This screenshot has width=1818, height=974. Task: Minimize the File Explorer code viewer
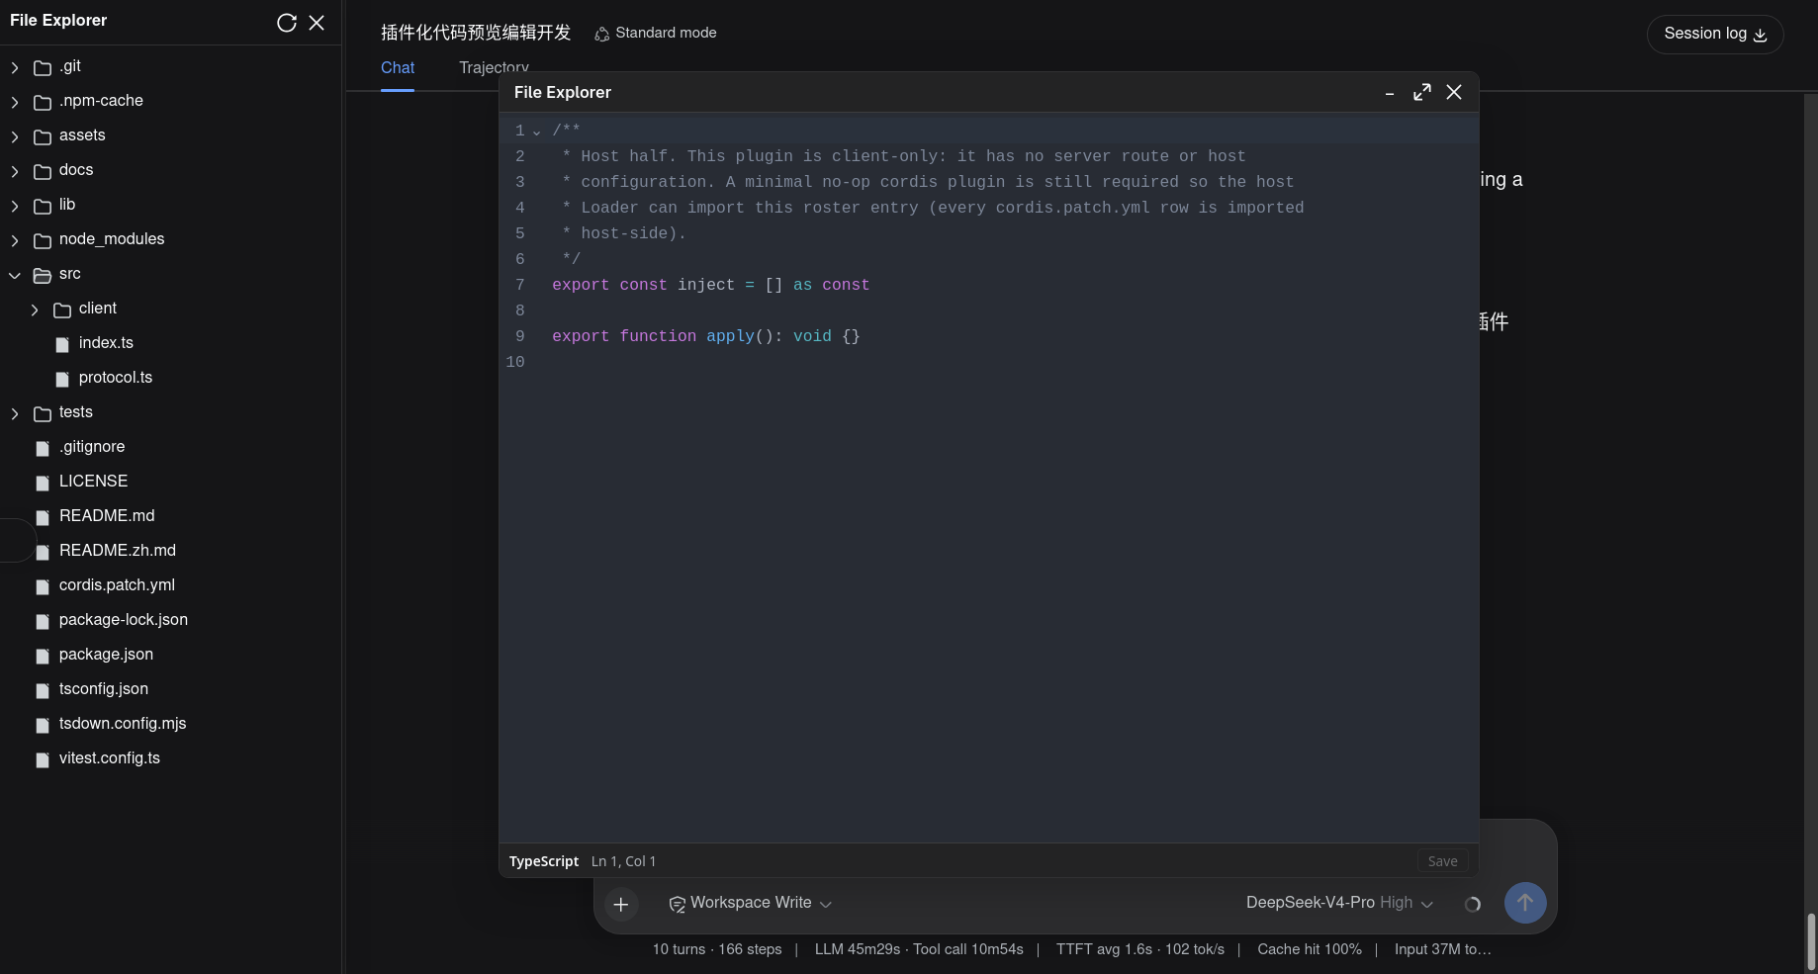tap(1390, 93)
